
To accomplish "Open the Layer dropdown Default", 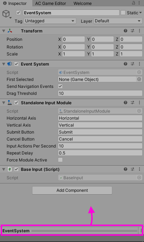I will pyautogui.click(x=118, y=21).
